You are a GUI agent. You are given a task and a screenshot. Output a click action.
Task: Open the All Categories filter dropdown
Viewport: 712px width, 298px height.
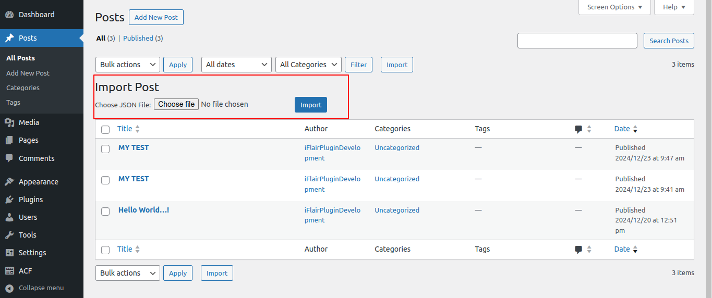(308, 65)
